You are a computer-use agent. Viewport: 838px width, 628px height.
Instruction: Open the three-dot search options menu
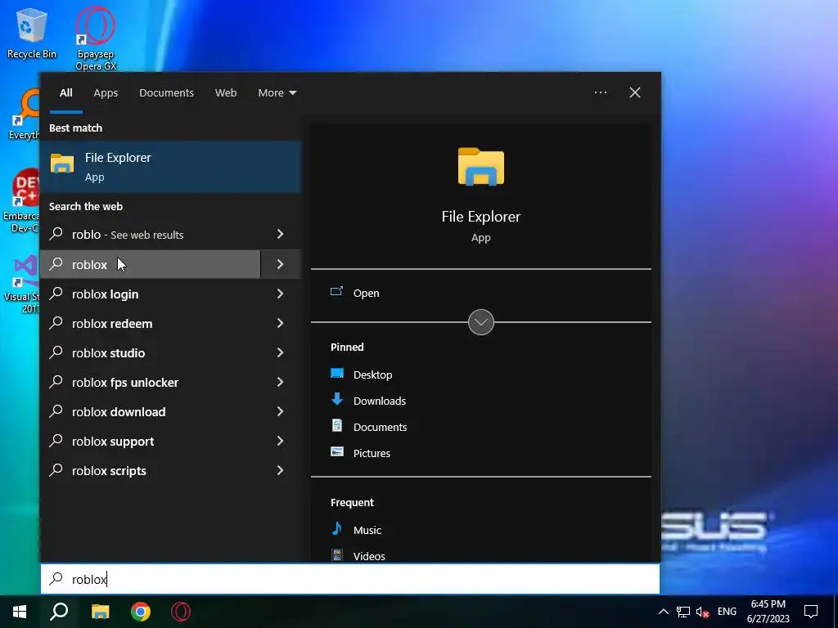(600, 92)
